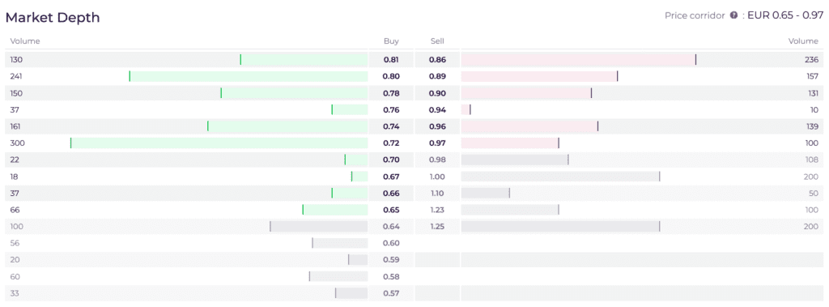Click the right Volume column header
This screenshot has width=829, height=307.
[x=803, y=41]
